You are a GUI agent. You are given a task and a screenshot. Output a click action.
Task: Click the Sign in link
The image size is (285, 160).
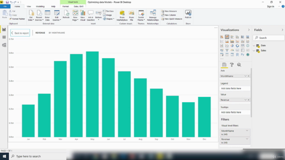(270, 7)
